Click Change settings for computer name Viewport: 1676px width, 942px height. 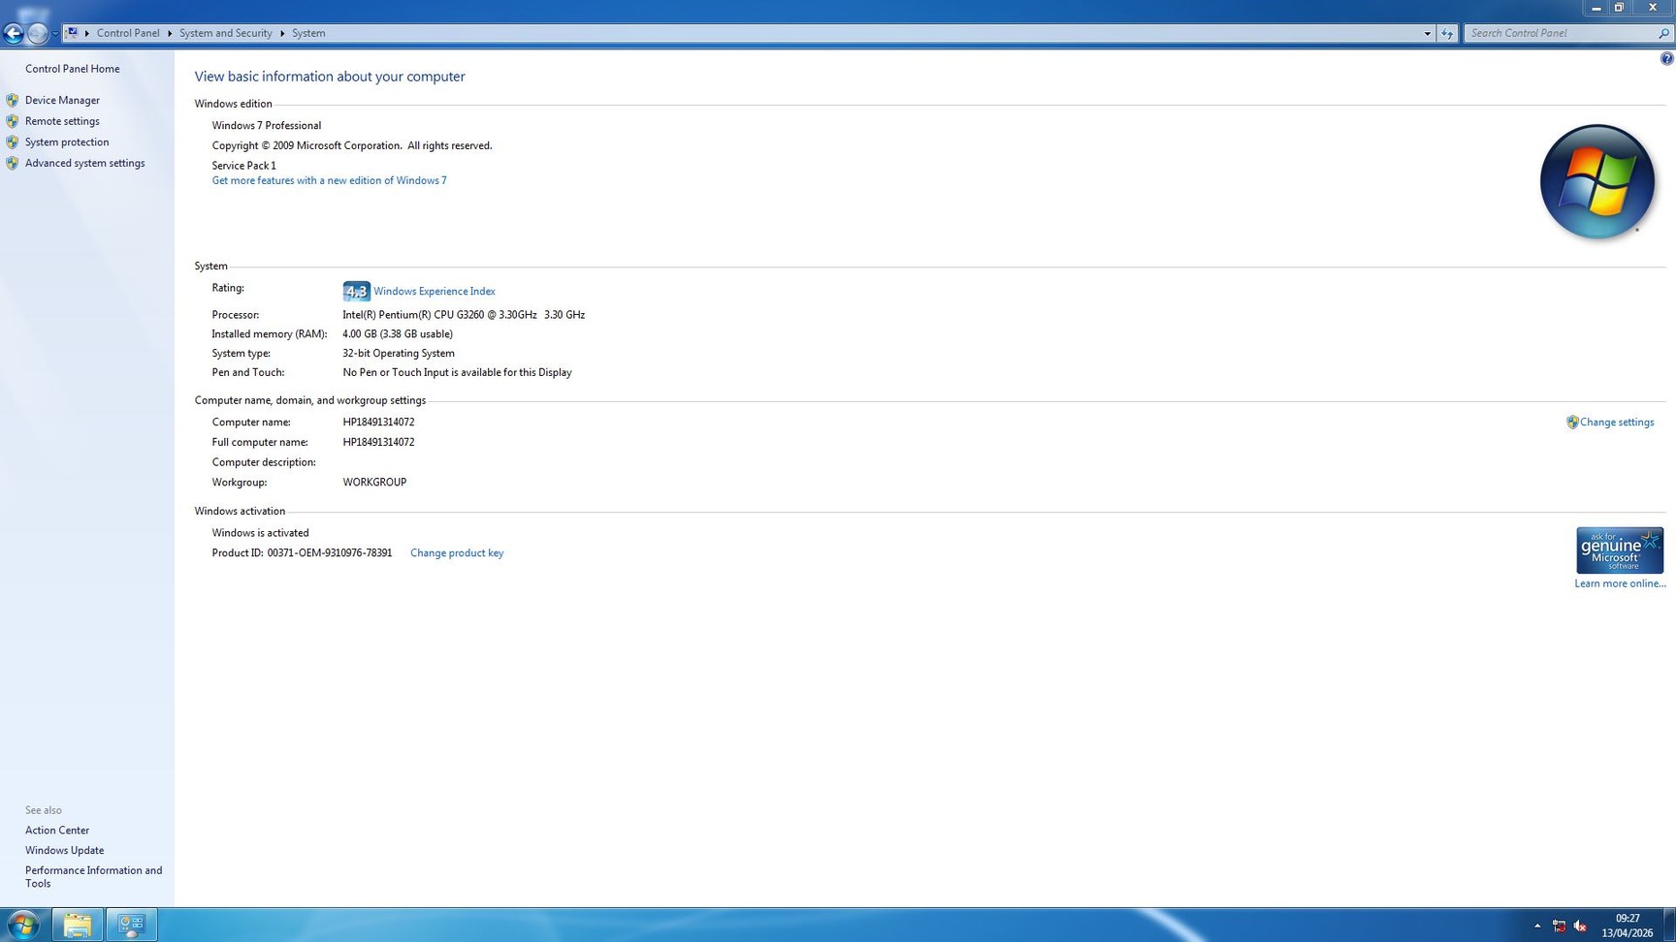click(x=1616, y=423)
